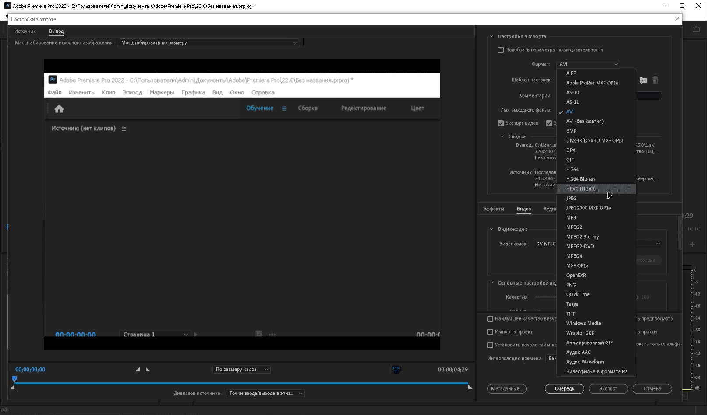Click the Queue button
The image size is (707, 415).
(564, 389)
